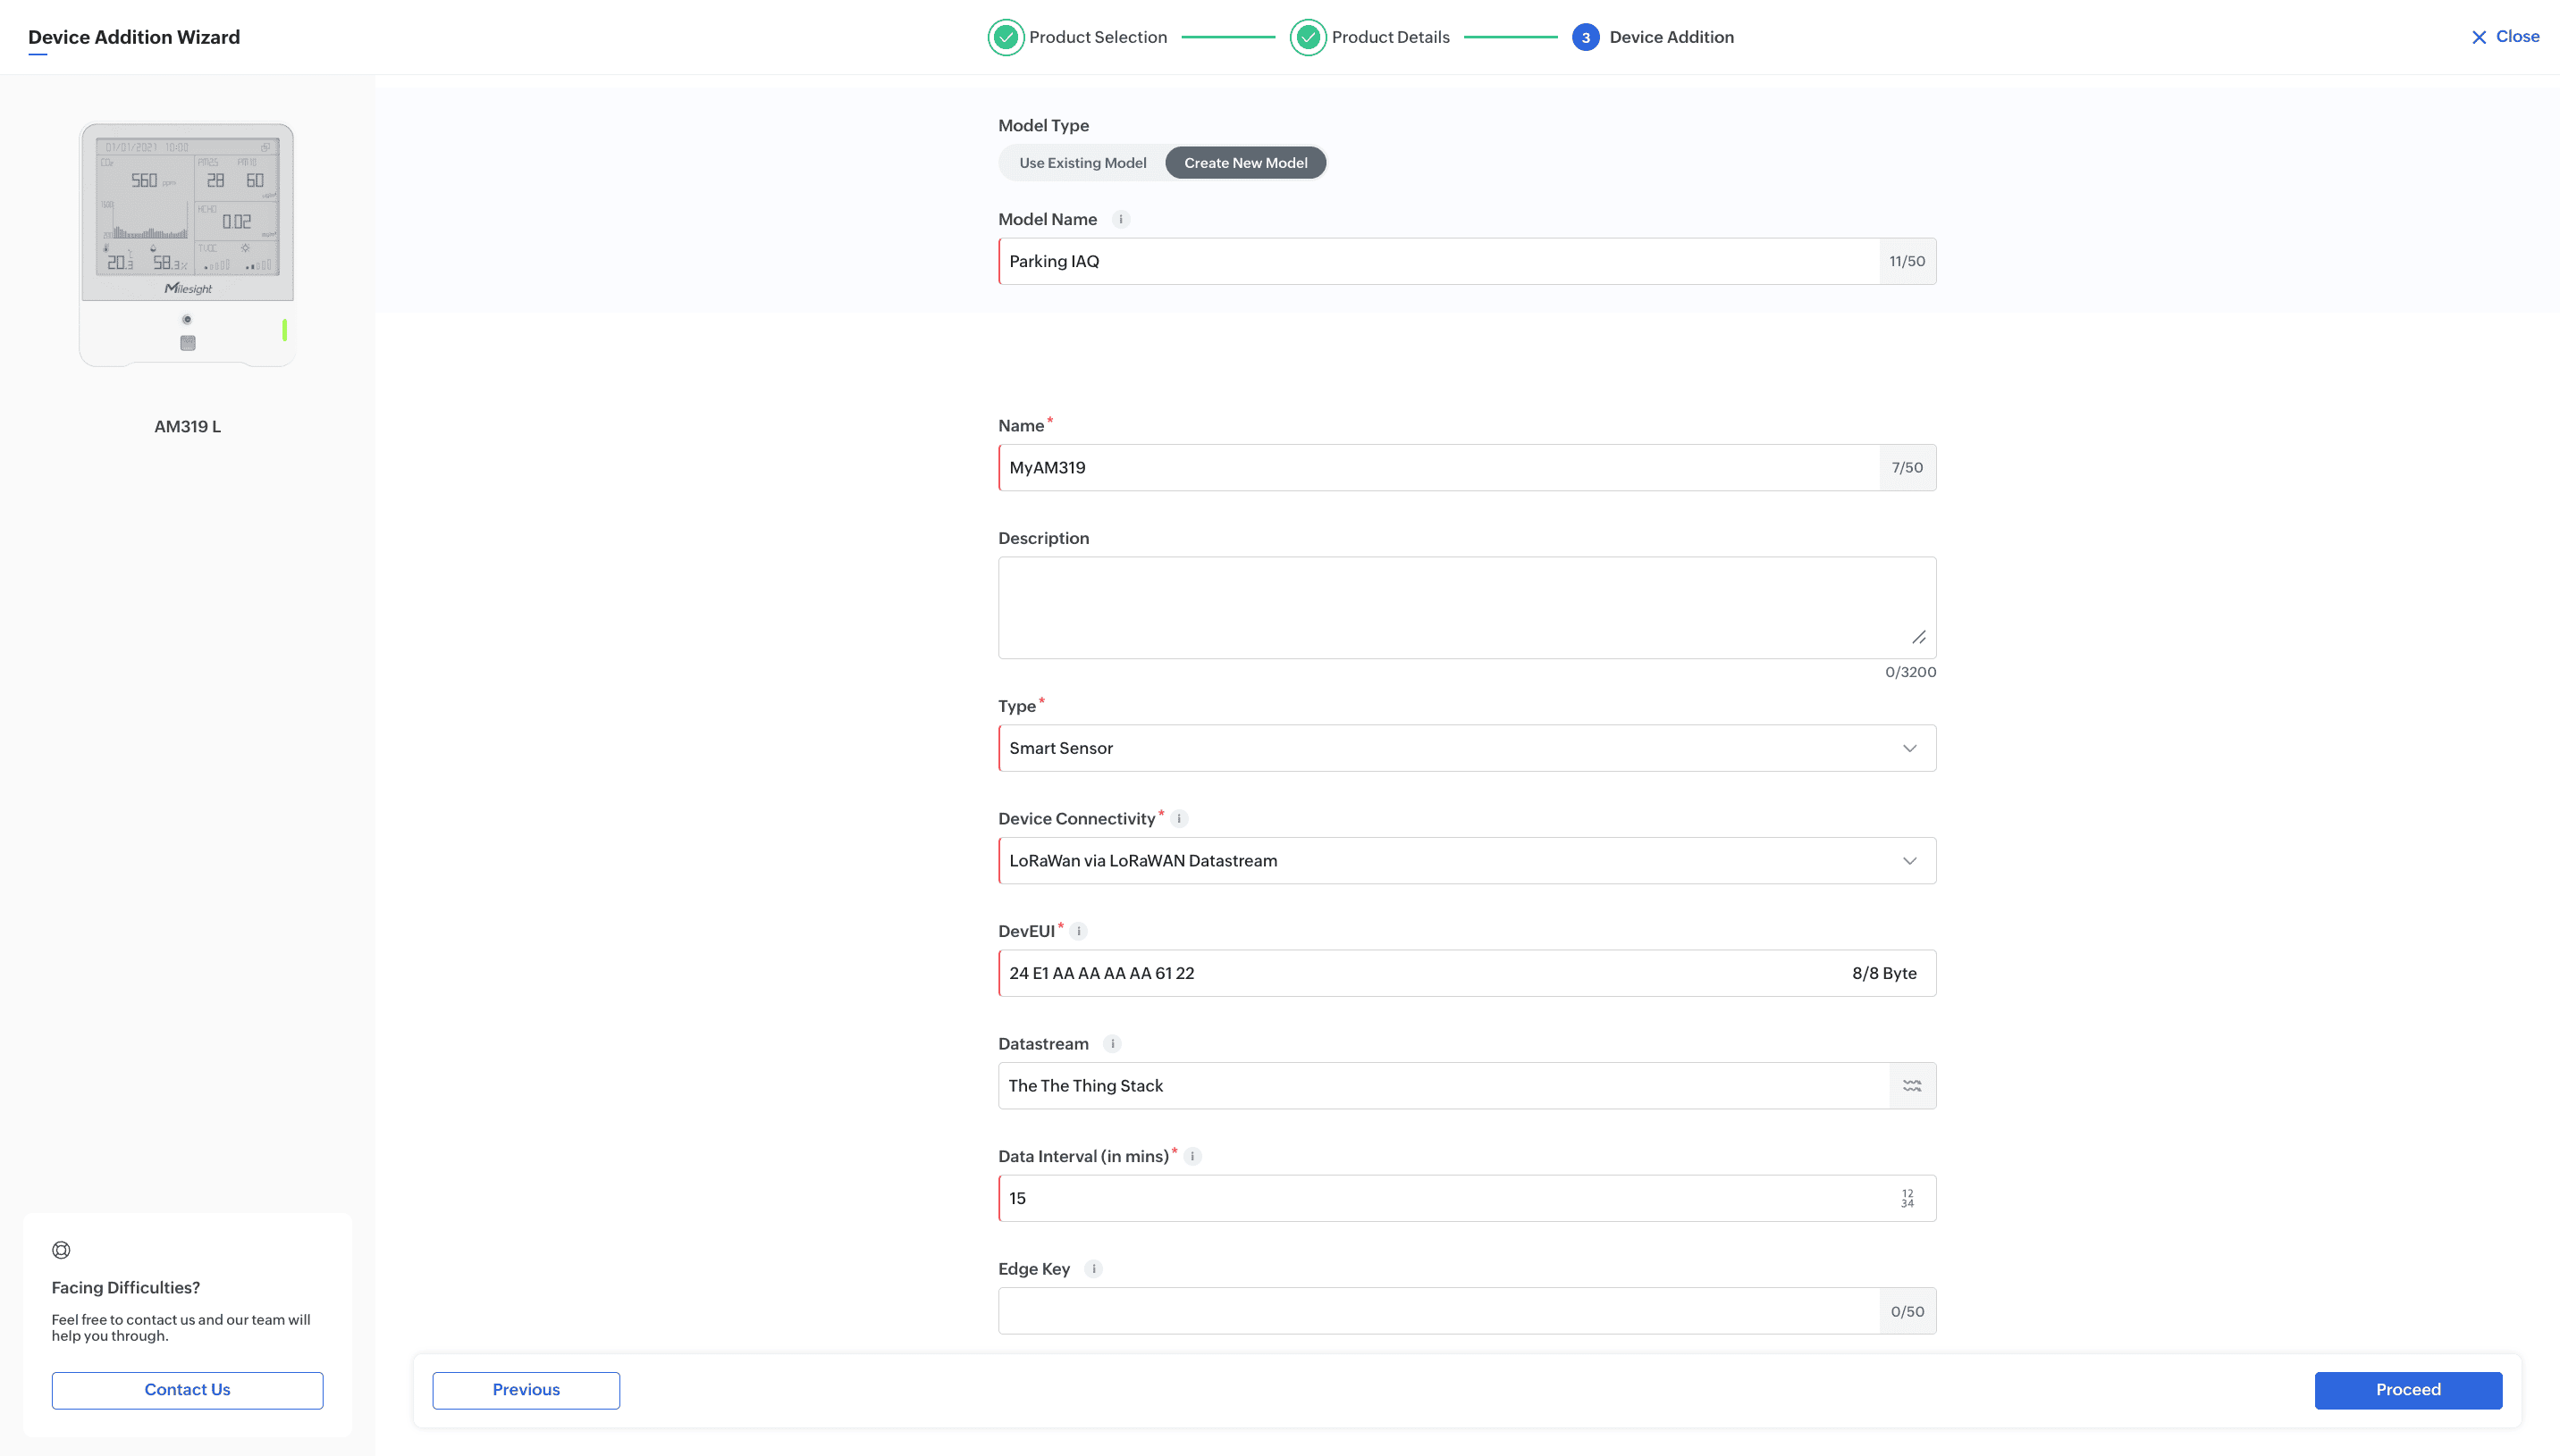Click the support icon in the Facing Difficulties card
Image resolution: width=2560 pixels, height=1456 pixels.
pos(61,1249)
